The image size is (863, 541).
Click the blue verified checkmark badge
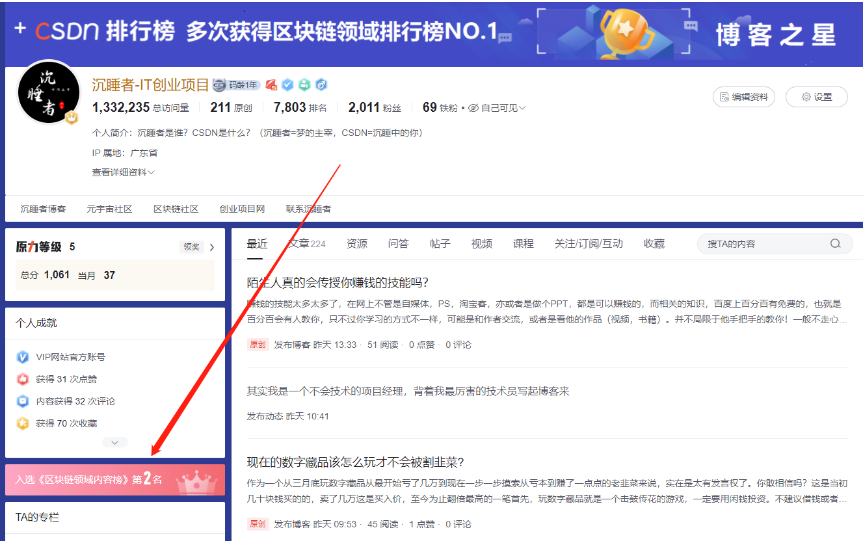(x=287, y=85)
